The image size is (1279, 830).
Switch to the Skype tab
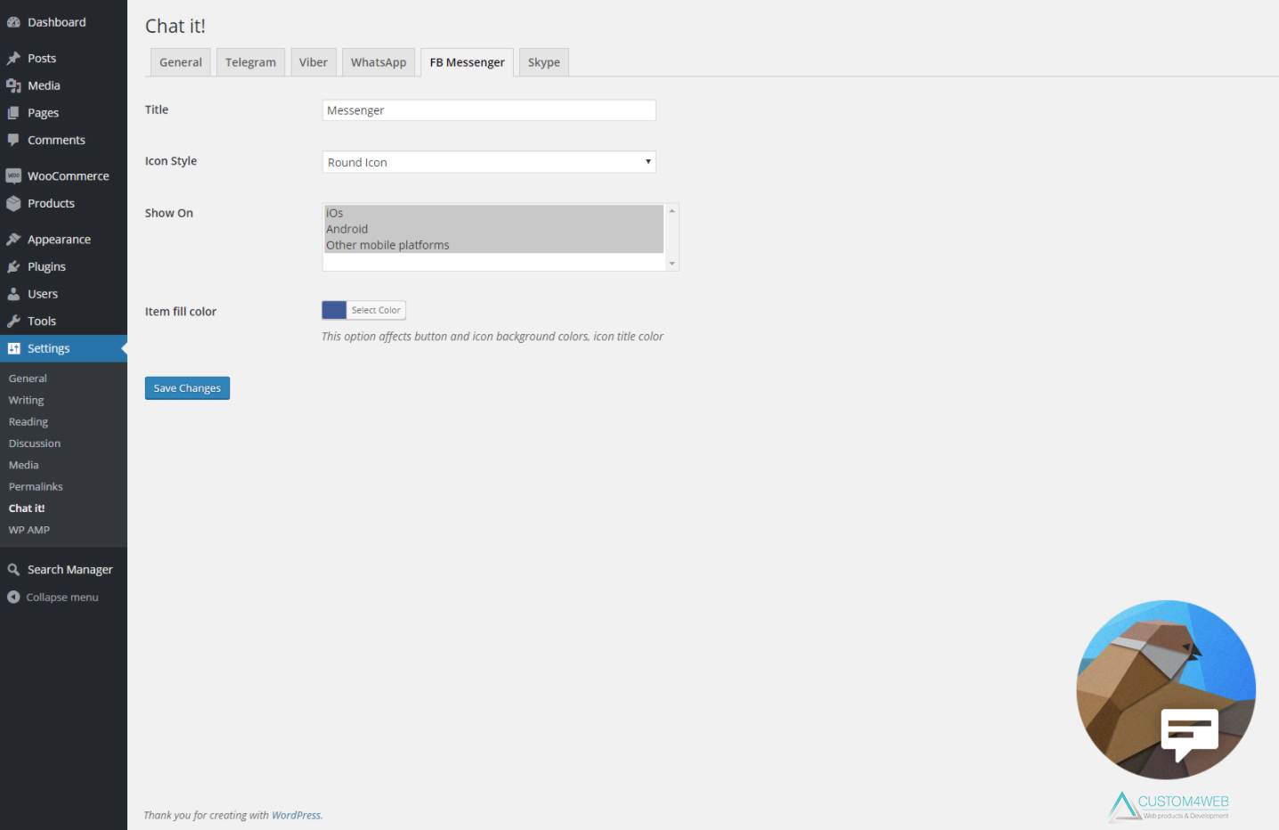(x=544, y=62)
